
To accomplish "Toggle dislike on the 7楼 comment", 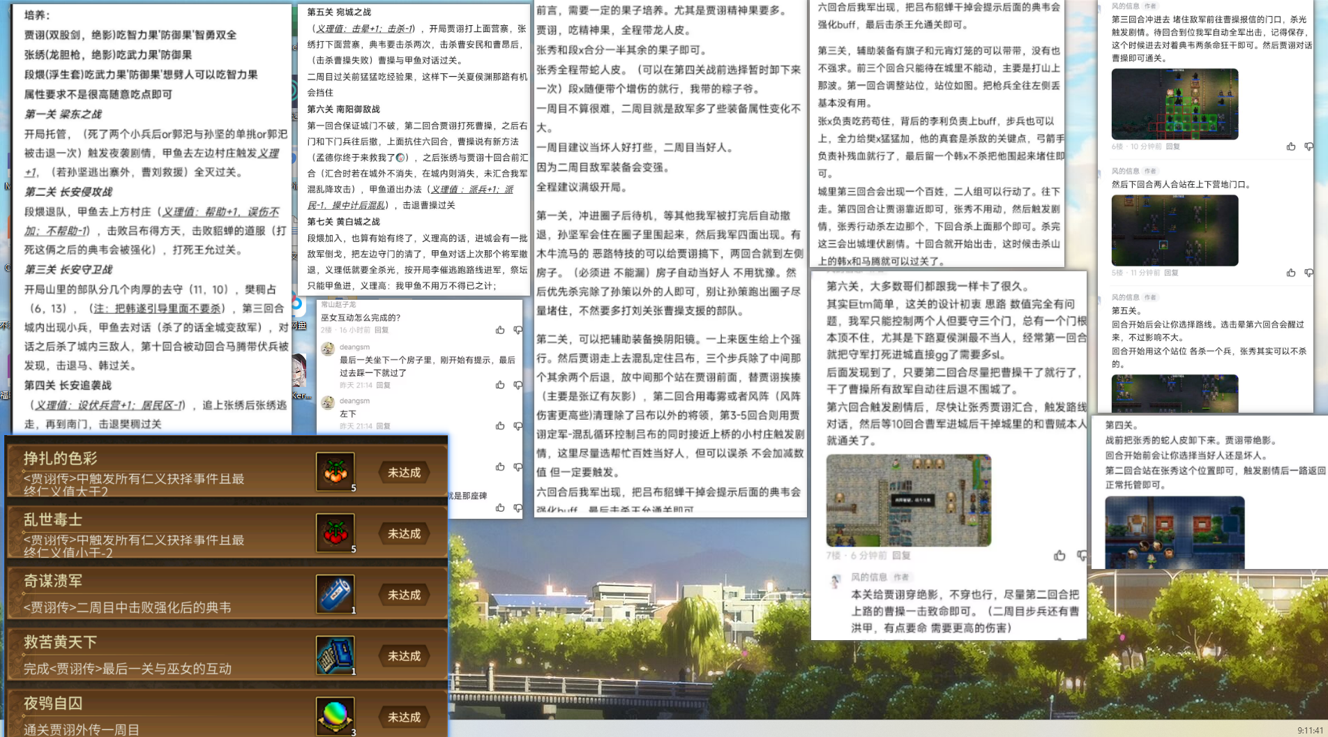I will click(1082, 556).
